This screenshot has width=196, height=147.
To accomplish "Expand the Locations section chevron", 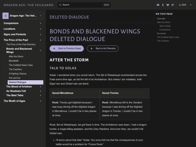I will coord(41,29).
